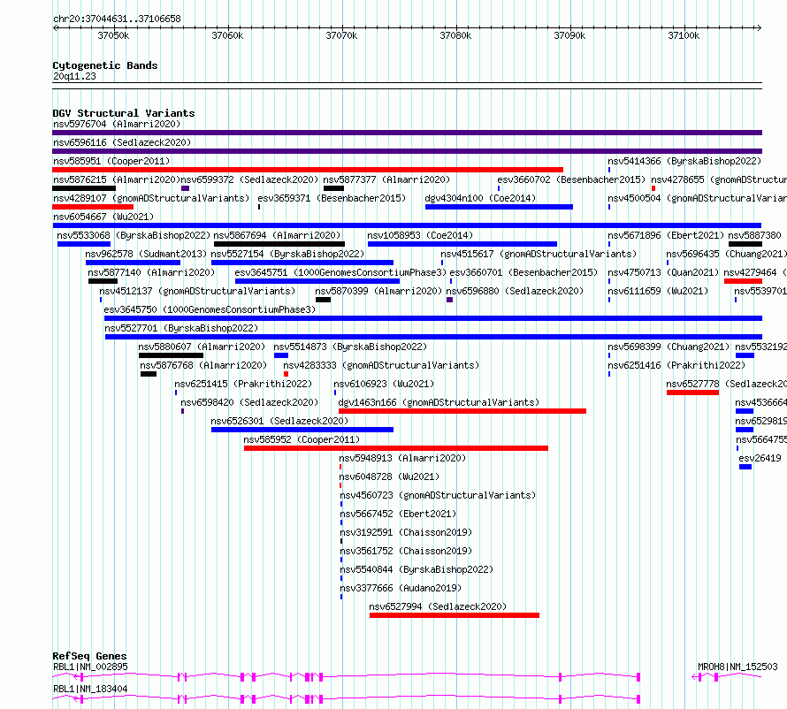Click the nsv5527154 (ByrskaBishop2022) blue bar

[x=302, y=263]
